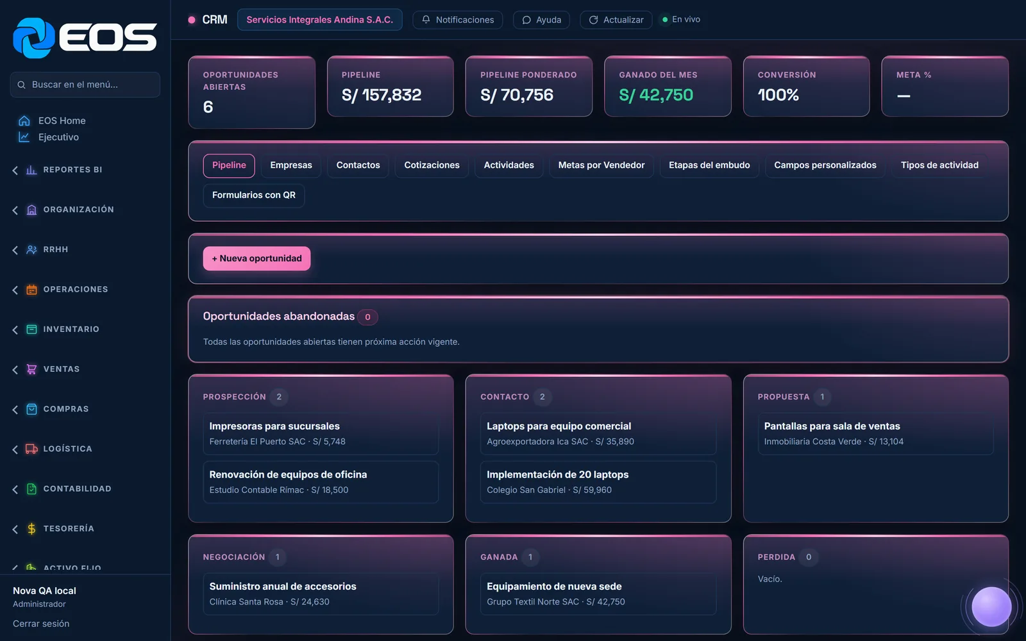Open Etapas del embudo tab
Viewport: 1026px width, 641px height.
[x=709, y=165]
